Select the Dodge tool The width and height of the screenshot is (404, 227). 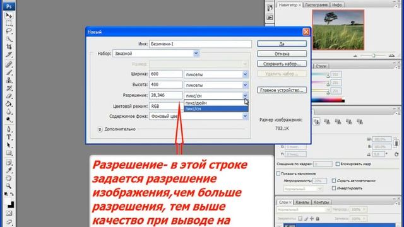(9, 120)
